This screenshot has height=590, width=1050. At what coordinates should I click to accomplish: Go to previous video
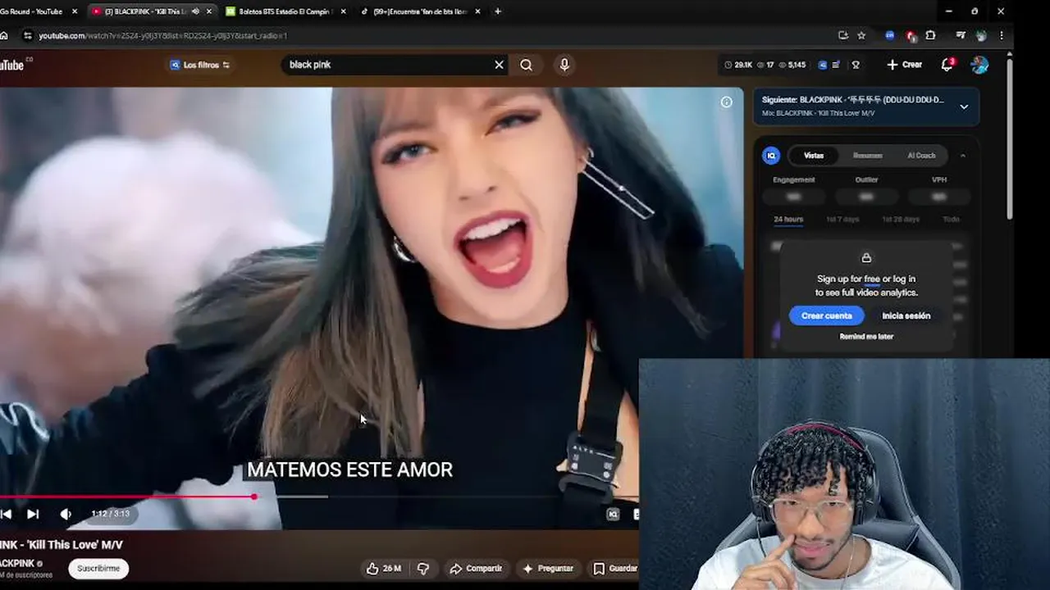(7, 514)
